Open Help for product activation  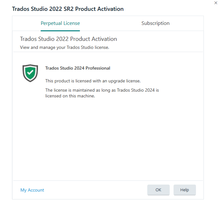(184, 190)
